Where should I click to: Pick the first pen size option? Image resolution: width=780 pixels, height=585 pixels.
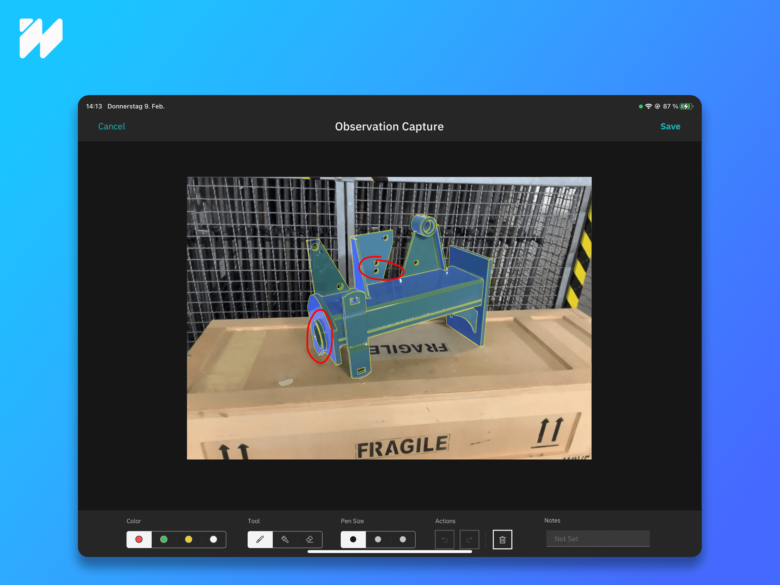pyautogui.click(x=353, y=539)
